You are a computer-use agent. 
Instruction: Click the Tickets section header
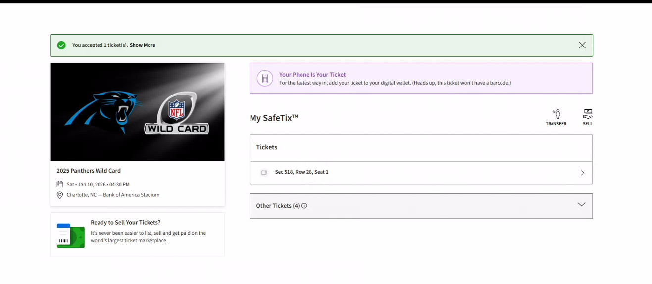267,147
